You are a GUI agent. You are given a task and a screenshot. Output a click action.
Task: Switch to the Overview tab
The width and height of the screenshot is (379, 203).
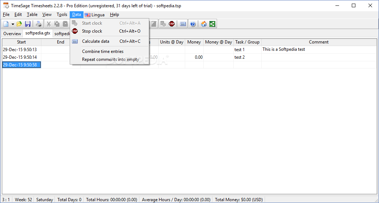[x=12, y=34]
